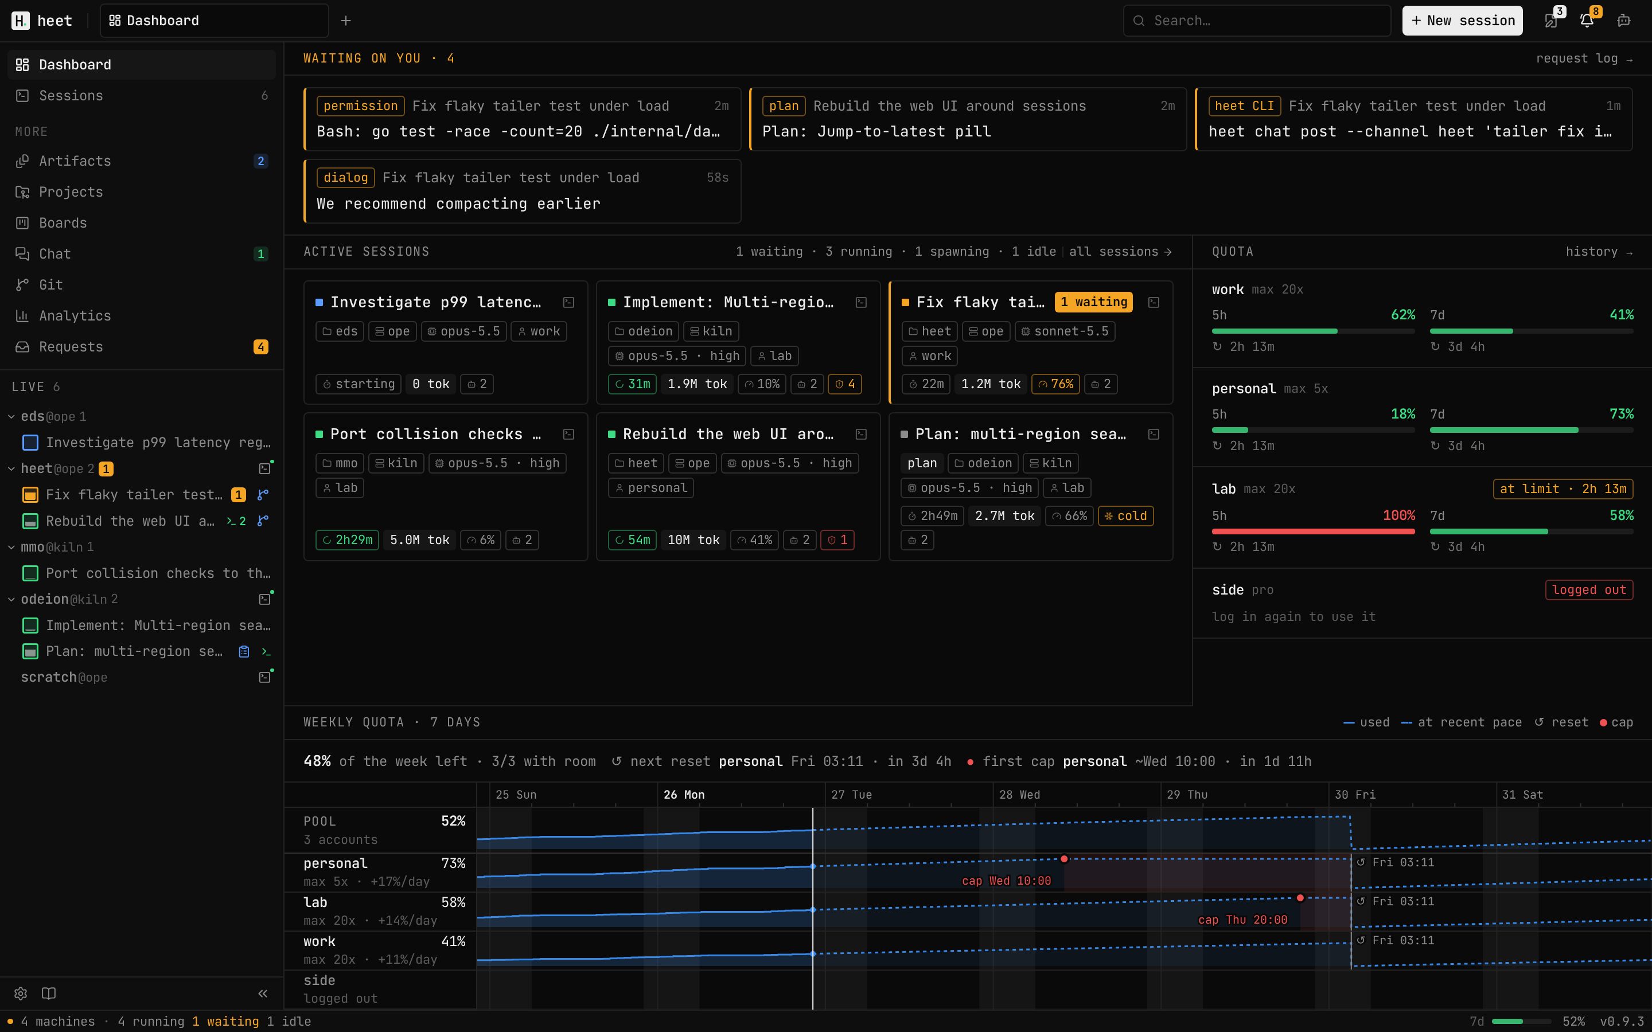
Task: Open Requests with 4 pending
Action: pos(142,347)
